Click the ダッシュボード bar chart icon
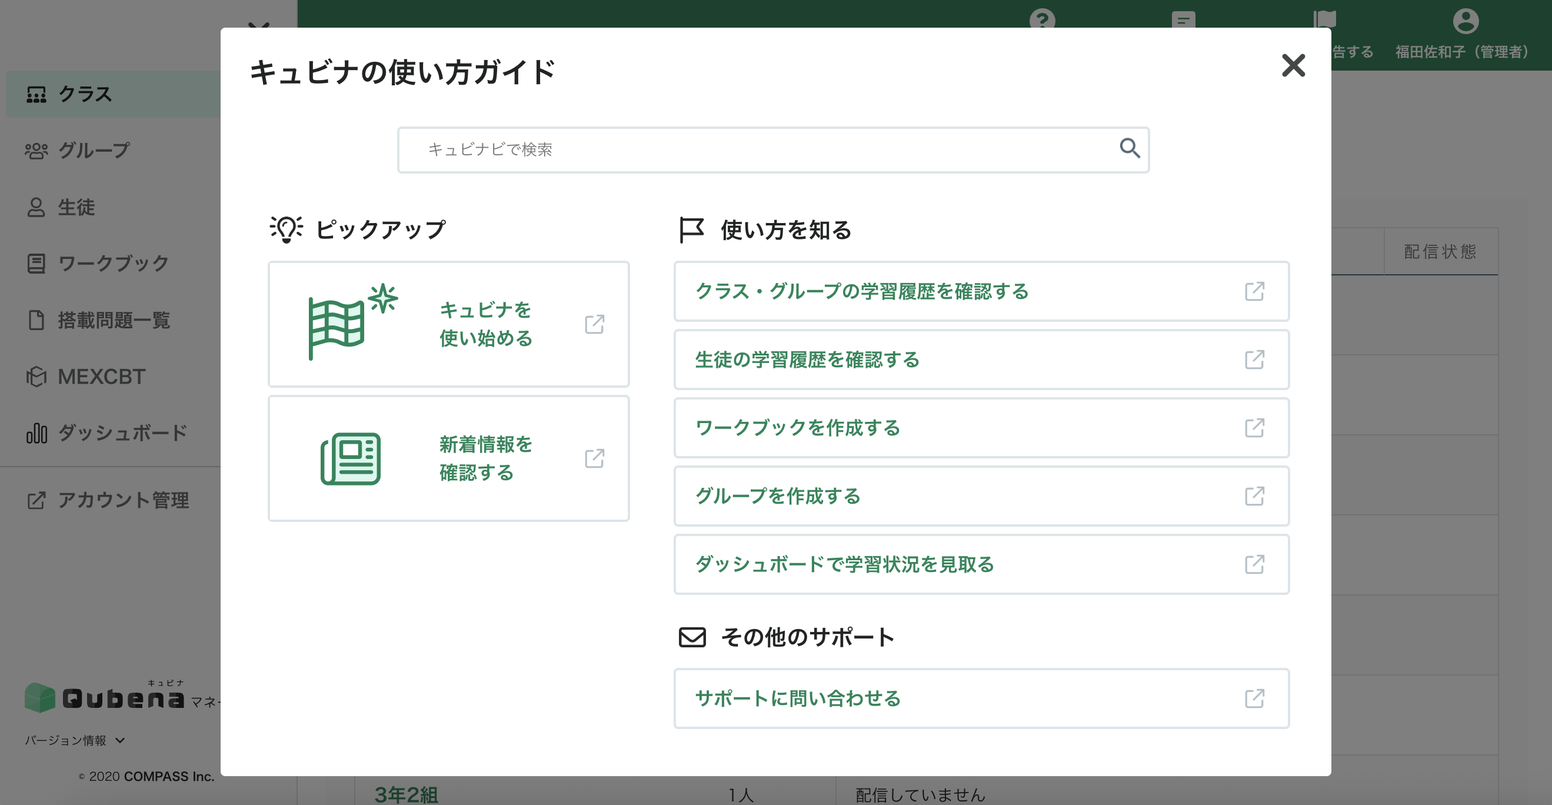The image size is (1552, 805). [x=36, y=433]
